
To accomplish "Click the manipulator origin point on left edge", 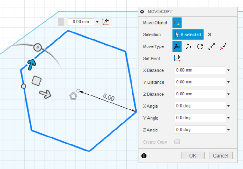I will click(24, 86).
